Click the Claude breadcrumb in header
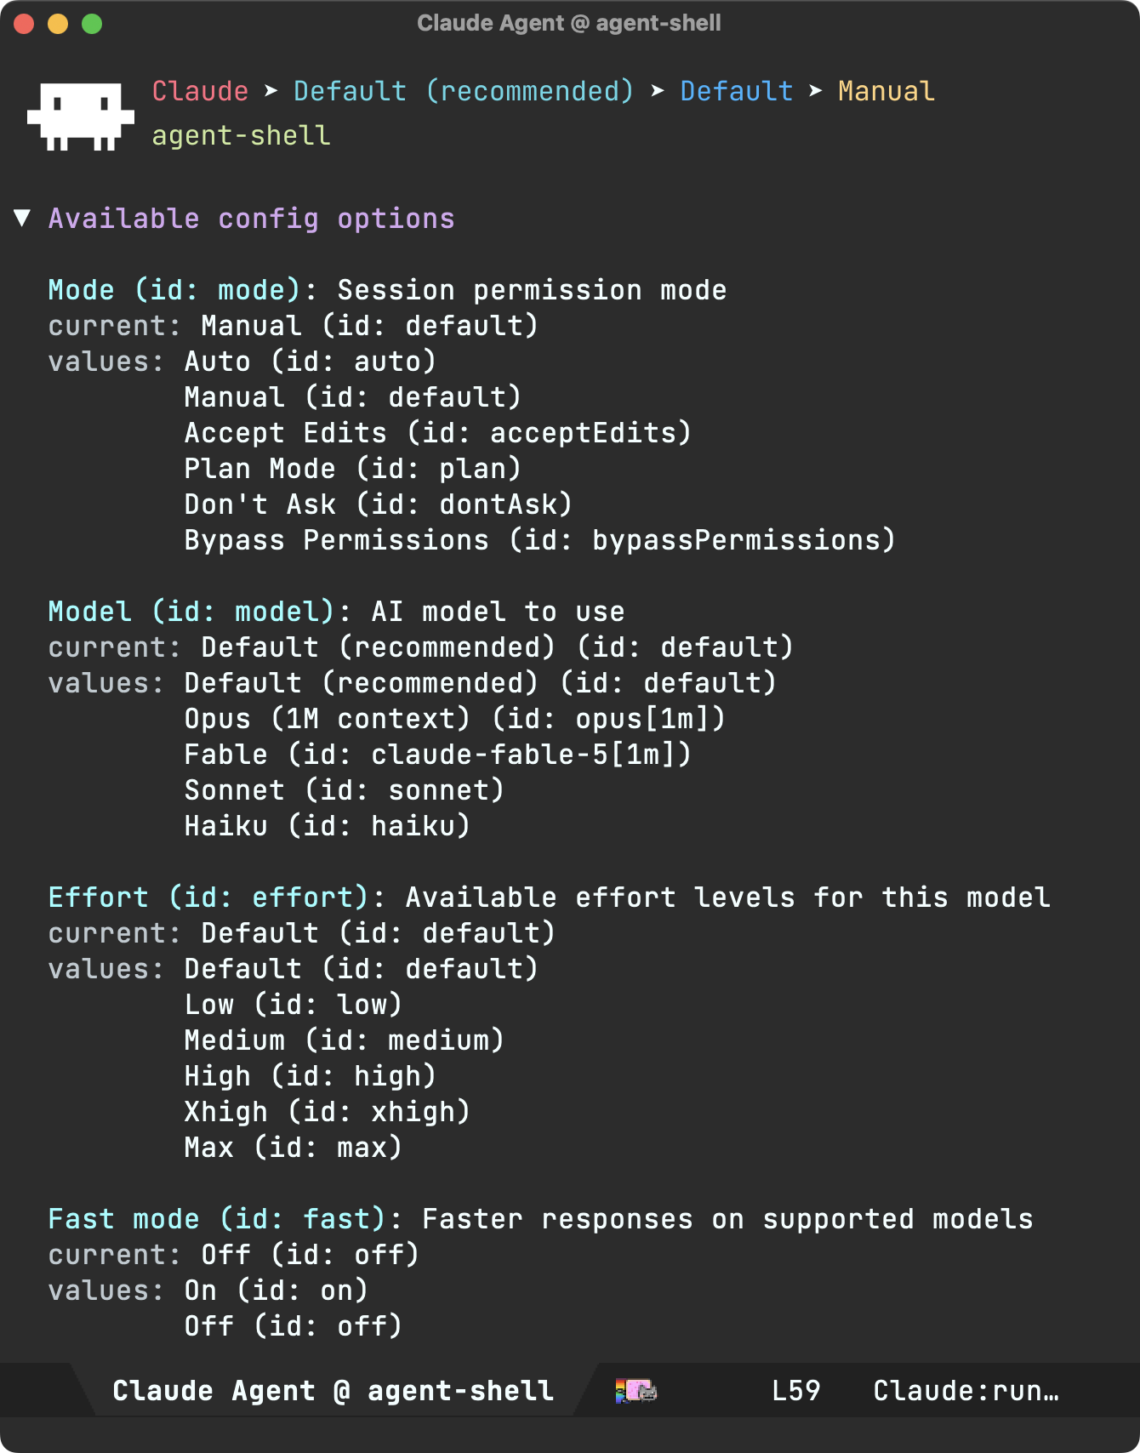Screen dimensions: 1140x1453 pyautogui.click(x=200, y=91)
